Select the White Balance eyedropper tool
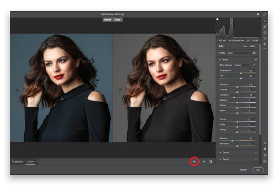This screenshot has height=186, width=278. pos(254,65)
